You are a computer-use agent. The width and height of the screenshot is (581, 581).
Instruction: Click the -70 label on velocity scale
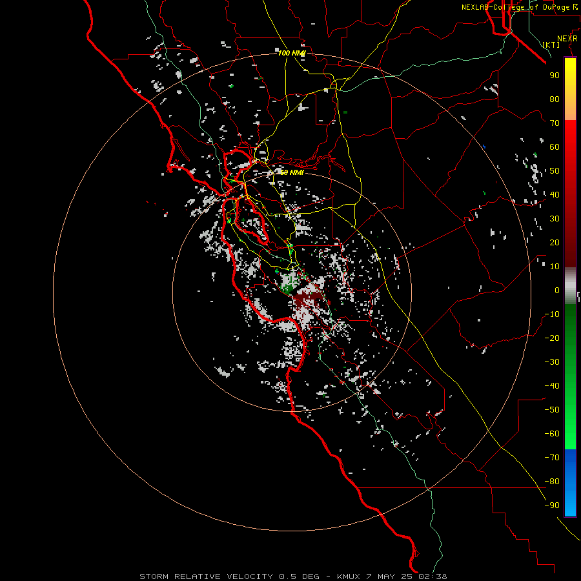[552, 458]
